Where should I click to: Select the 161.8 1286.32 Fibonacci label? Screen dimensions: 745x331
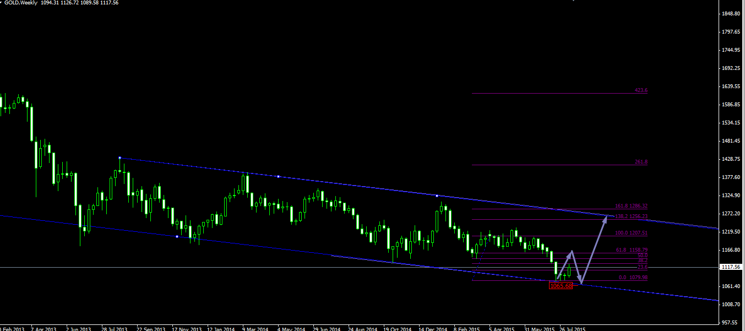(x=631, y=206)
